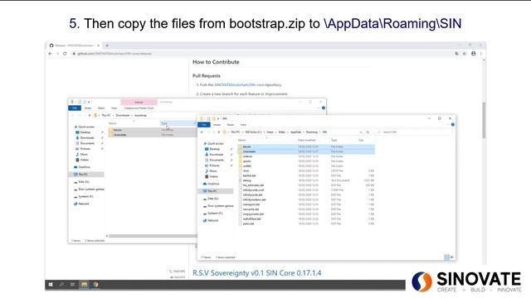Sort by Name column in SIN window

241,140
